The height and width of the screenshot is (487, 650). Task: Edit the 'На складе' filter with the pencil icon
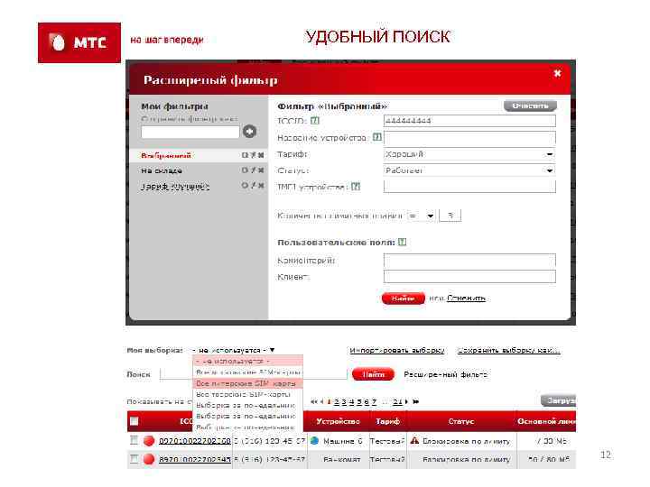tap(254, 170)
